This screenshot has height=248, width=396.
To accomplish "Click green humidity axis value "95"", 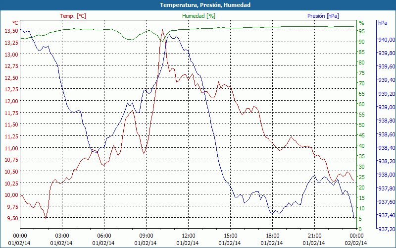I will click(x=362, y=31).
